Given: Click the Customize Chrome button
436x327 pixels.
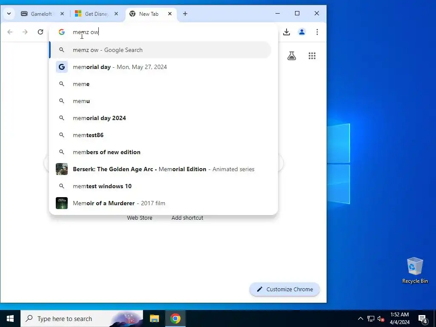Looking at the screenshot, I should [x=285, y=290].
